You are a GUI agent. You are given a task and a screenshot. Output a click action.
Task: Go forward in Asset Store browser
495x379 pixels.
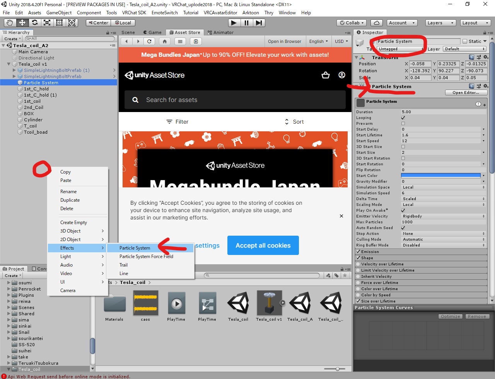click(138, 41)
